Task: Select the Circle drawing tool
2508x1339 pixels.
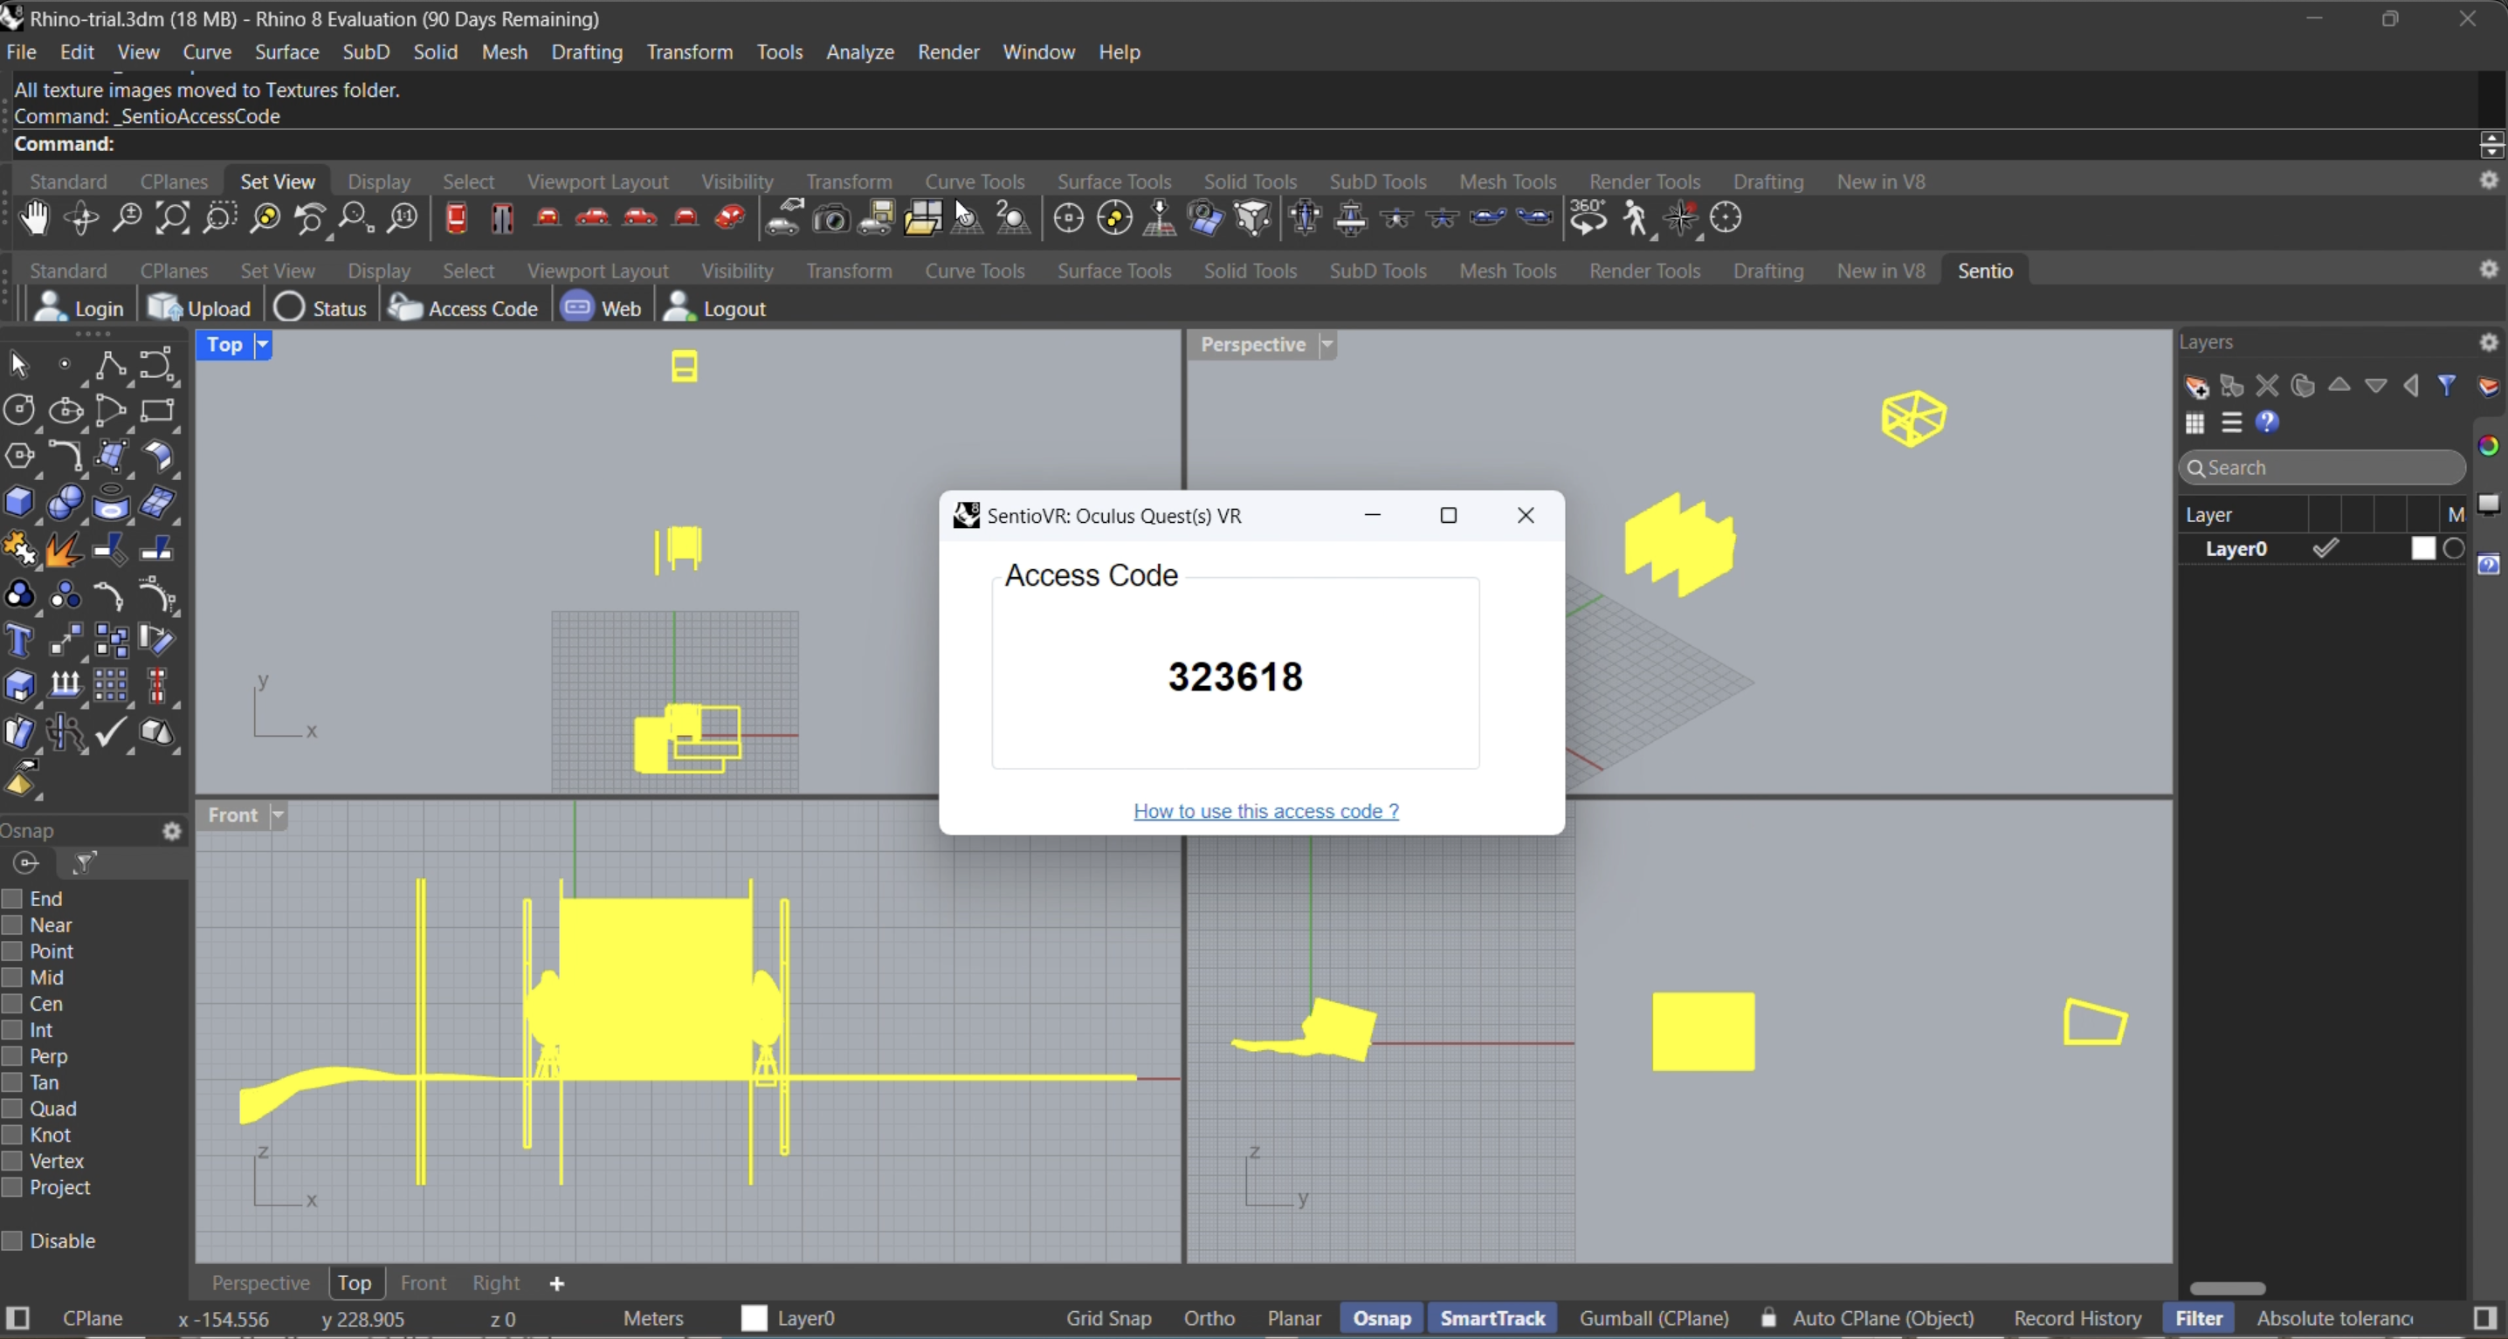Action: 18,409
